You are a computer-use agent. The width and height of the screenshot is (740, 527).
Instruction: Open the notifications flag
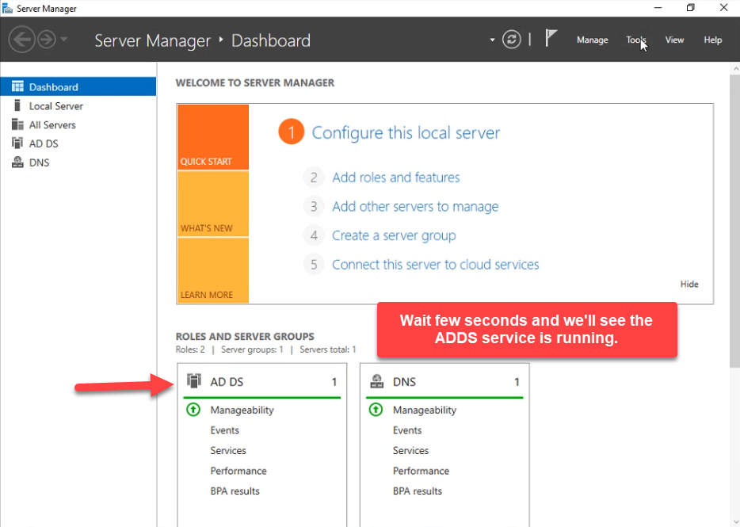tap(551, 38)
